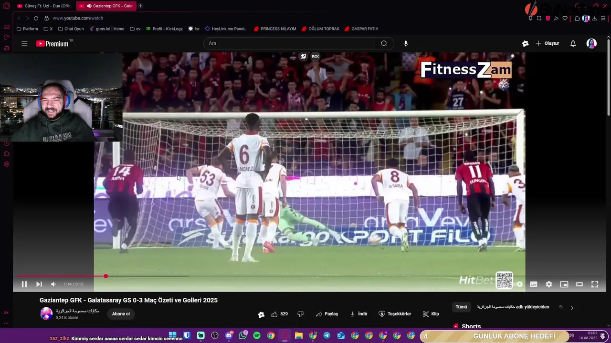Click the Paylaş share button
This screenshot has width=611, height=343.
pyautogui.click(x=327, y=314)
